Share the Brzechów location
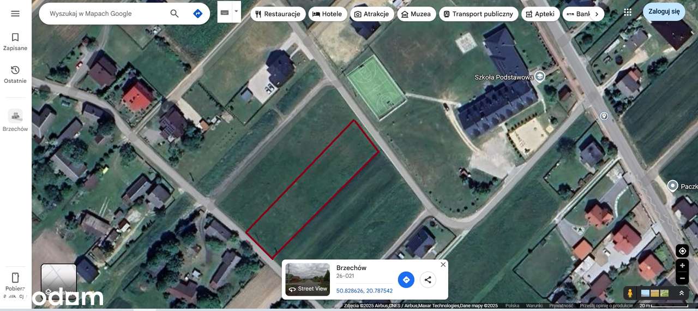This screenshot has height=311, width=698. pyautogui.click(x=428, y=280)
